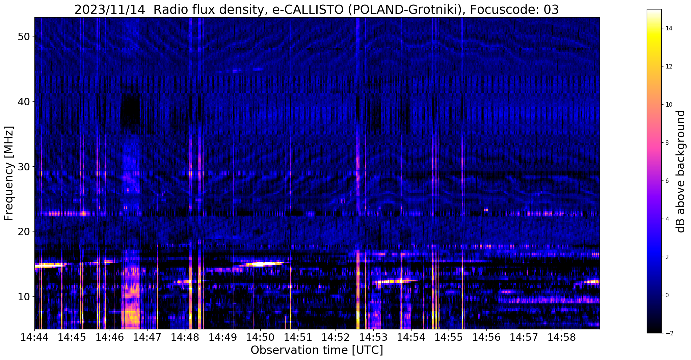This screenshot has width=691, height=360.
Task: Click the 'dB above background' colorbar label
Action: click(681, 171)
